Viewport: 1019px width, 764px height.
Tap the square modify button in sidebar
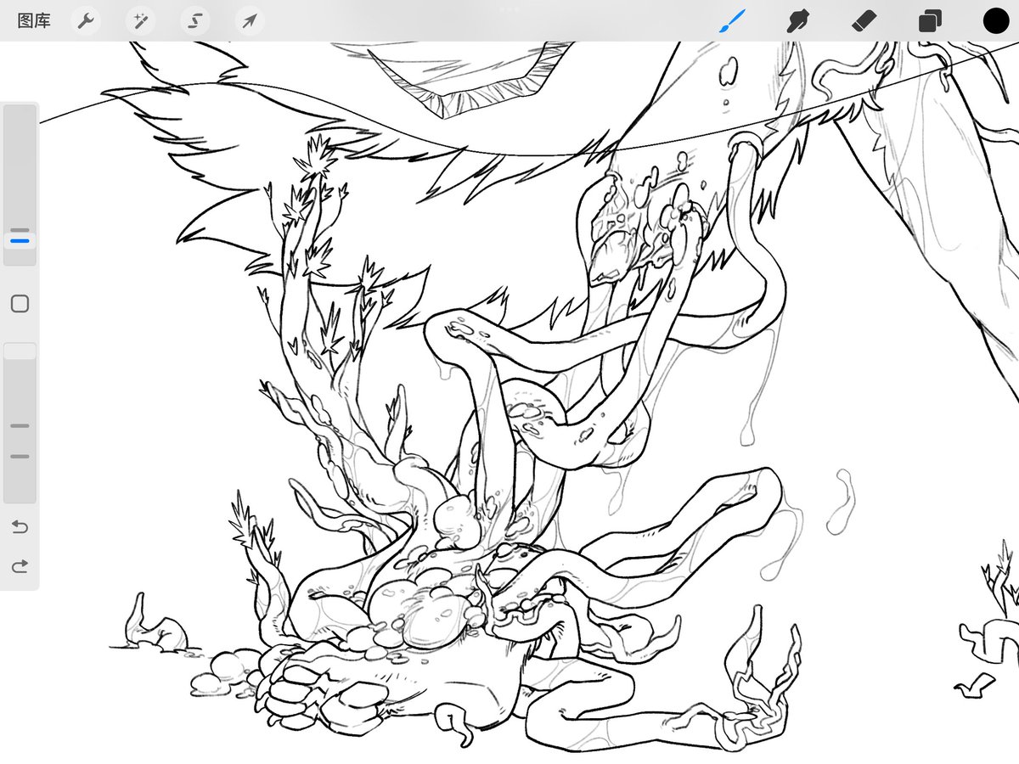tap(20, 304)
